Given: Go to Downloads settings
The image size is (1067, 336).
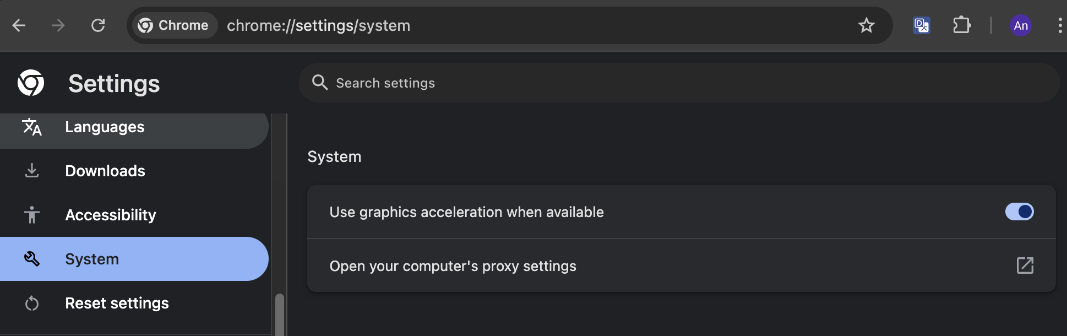Looking at the screenshot, I should tap(105, 171).
